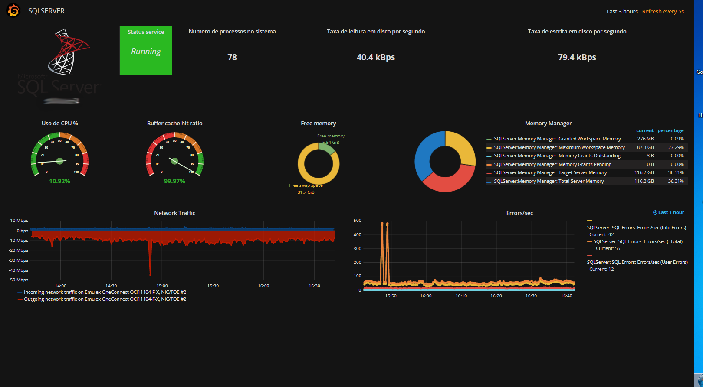Click the Incoming network traffic blue color marker
The width and height of the screenshot is (703, 387).
click(x=20, y=293)
